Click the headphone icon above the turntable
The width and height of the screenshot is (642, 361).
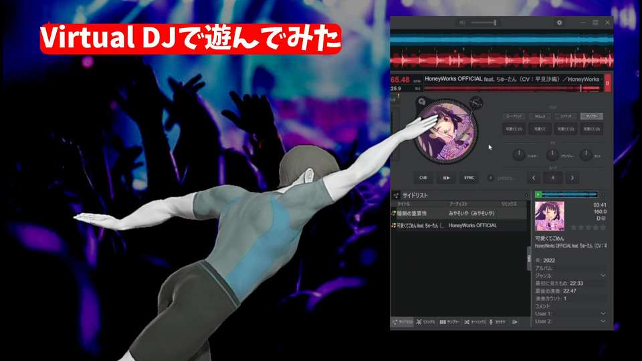click(x=422, y=102)
